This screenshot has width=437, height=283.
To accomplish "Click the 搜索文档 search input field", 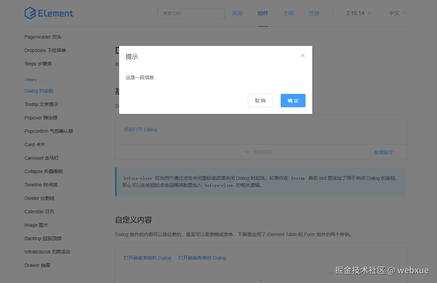I will click(191, 14).
